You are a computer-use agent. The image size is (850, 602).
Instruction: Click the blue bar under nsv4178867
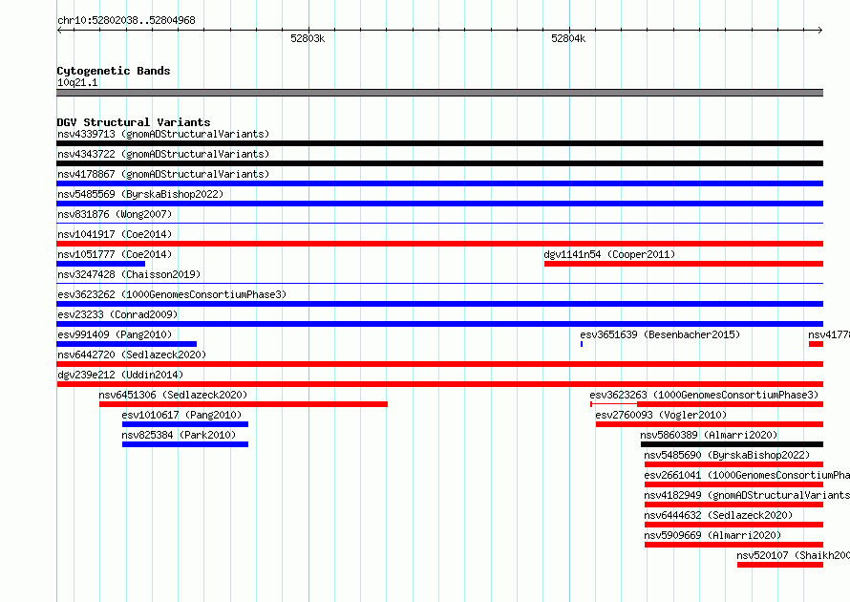coord(439,183)
